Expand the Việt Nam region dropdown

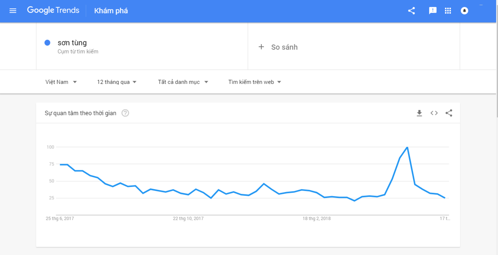click(x=61, y=82)
